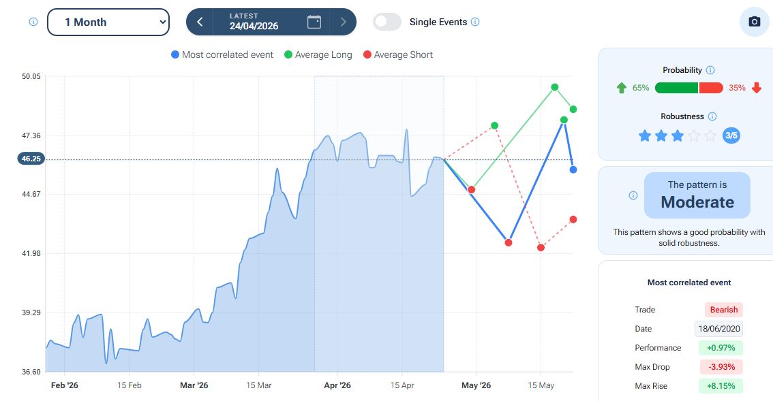Toggle Average Long legend series
The width and height of the screenshot is (773, 401).
(x=318, y=54)
